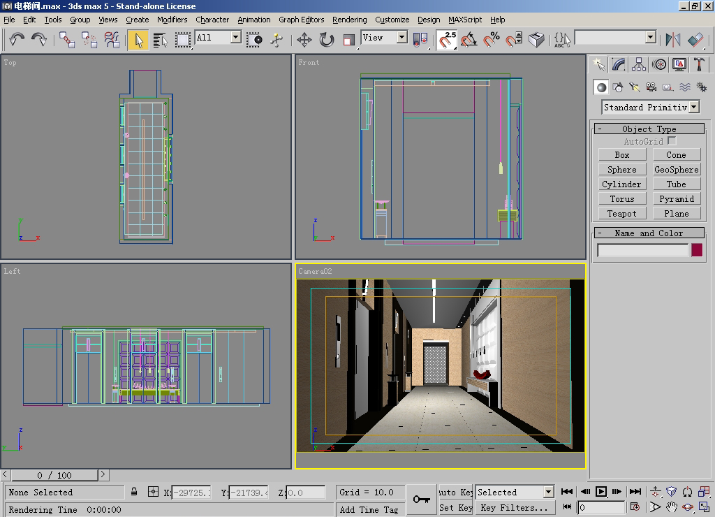This screenshot has height=517, width=715.
Task: Activate the Select and Move tool
Action: tap(304, 40)
